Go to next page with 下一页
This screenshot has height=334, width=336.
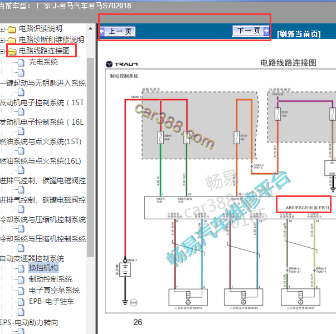pos(251,31)
